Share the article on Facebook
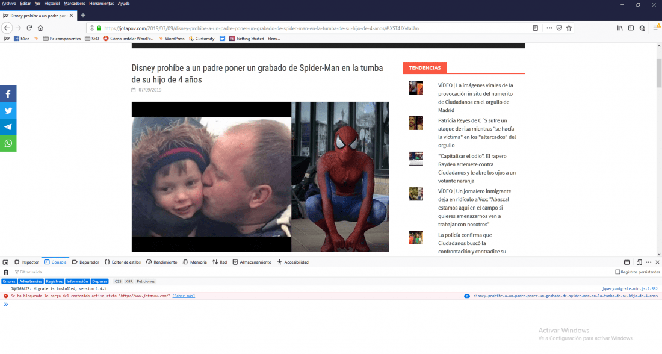The width and height of the screenshot is (662, 354). point(8,94)
